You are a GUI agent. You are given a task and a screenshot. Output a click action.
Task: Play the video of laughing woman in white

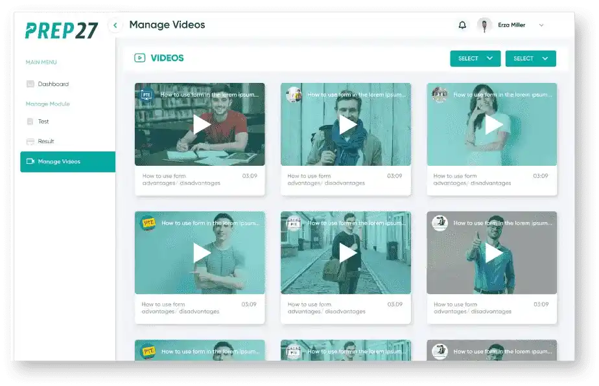point(493,124)
